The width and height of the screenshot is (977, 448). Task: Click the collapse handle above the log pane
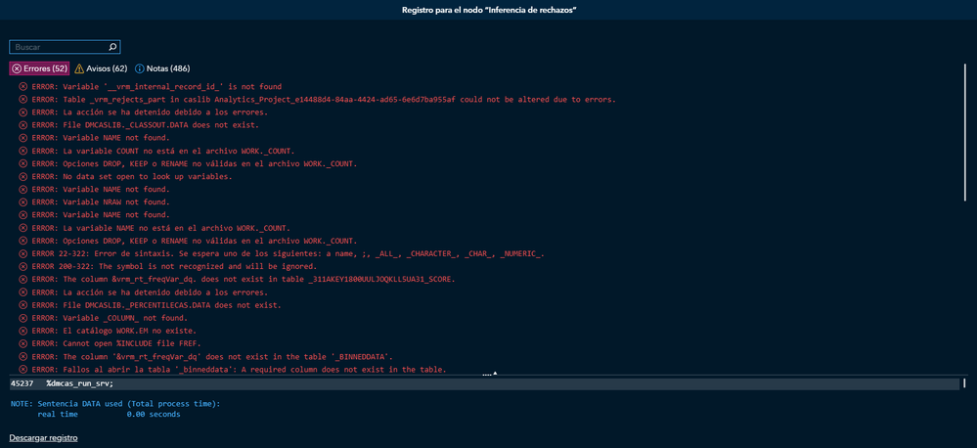pos(490,374)
